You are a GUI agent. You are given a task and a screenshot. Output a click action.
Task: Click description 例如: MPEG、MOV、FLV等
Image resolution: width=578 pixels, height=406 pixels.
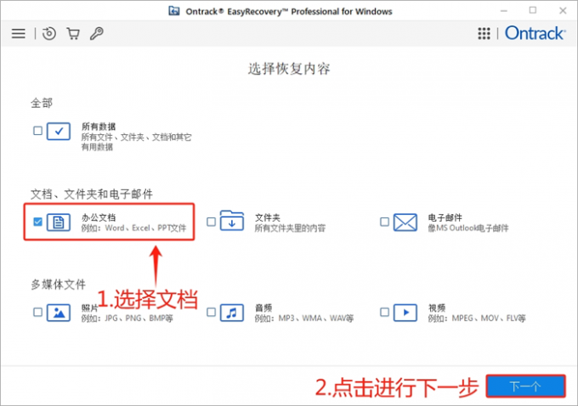477,319
